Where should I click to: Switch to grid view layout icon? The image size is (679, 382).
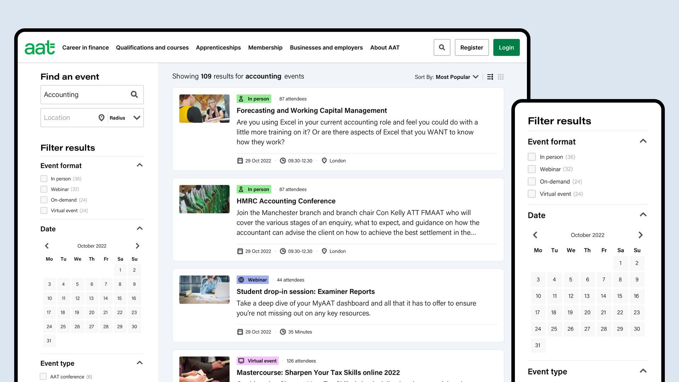click(x=501, y=77)
